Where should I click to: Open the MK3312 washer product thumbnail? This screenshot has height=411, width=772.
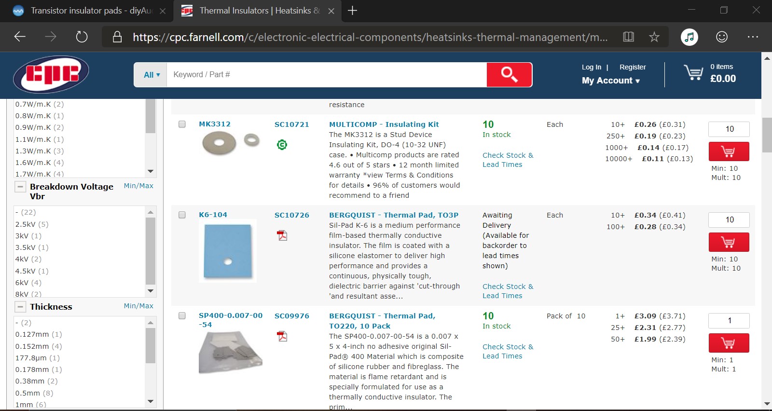click(231, 143)
